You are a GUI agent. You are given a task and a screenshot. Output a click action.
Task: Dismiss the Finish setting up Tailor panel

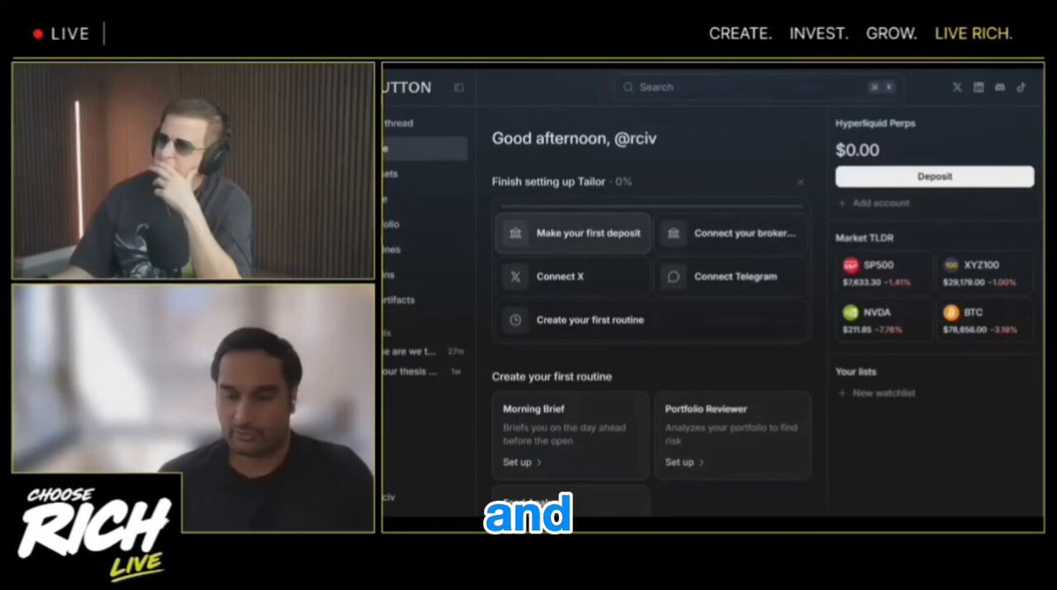tap(800, 182)
